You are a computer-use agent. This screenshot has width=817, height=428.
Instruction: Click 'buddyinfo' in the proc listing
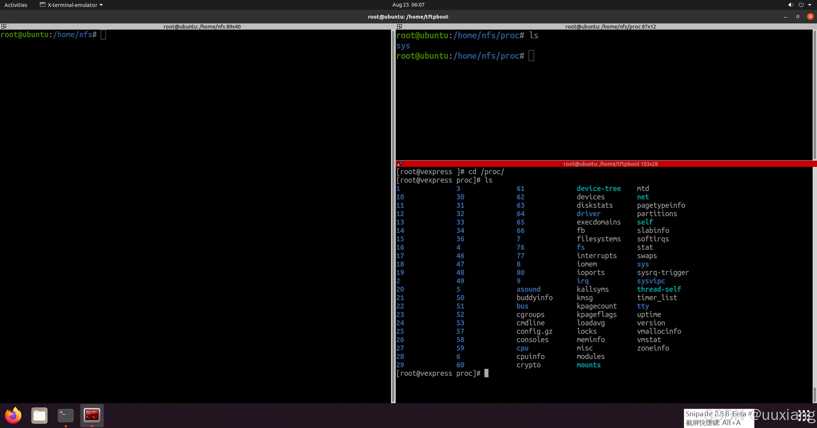point(534,298)
